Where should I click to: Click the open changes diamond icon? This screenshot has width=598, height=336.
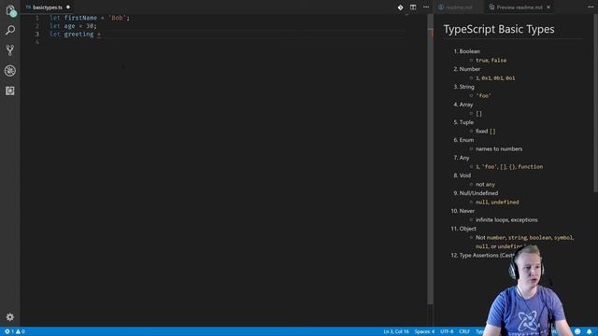pos(400,7)
